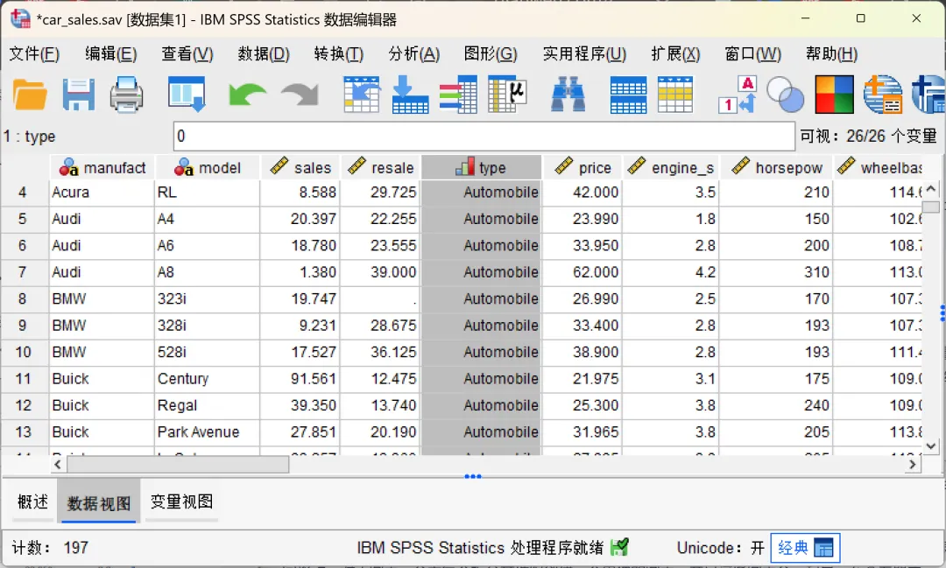Click the horizontal scrollbar thumb
This screenshot has height=568, width=946.
[x=178, y=464]
